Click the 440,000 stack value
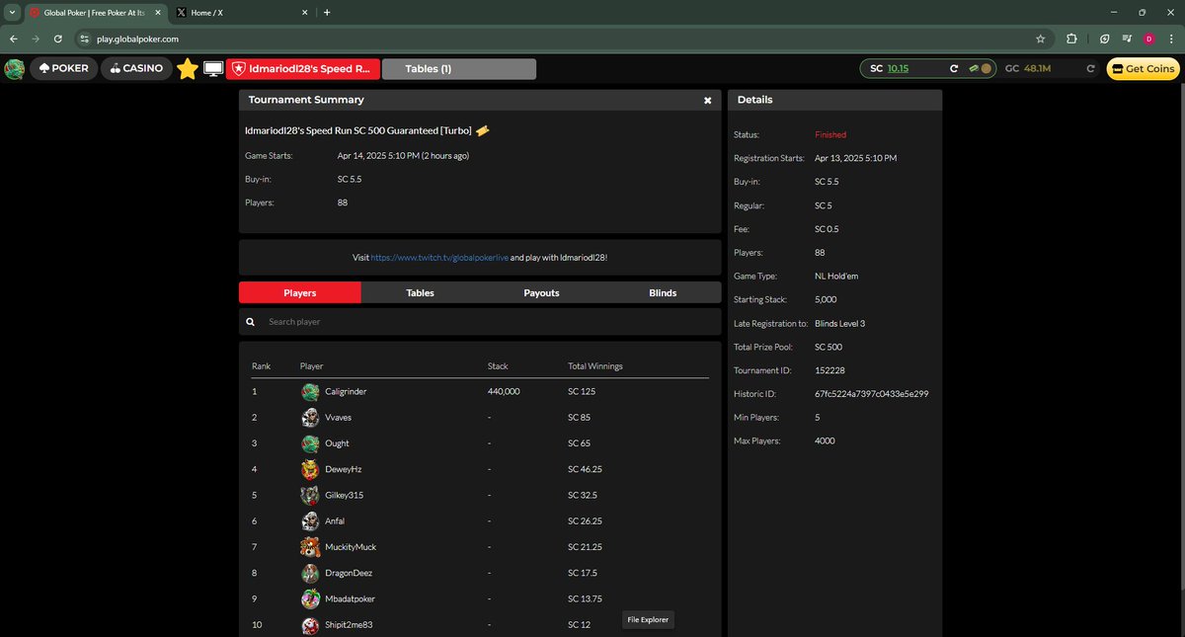This screenshot has width=1185, height=637. click(x=504, y=392)
